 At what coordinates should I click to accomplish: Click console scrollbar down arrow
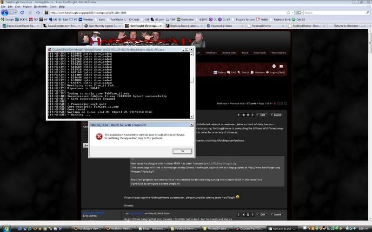(192, 117)
